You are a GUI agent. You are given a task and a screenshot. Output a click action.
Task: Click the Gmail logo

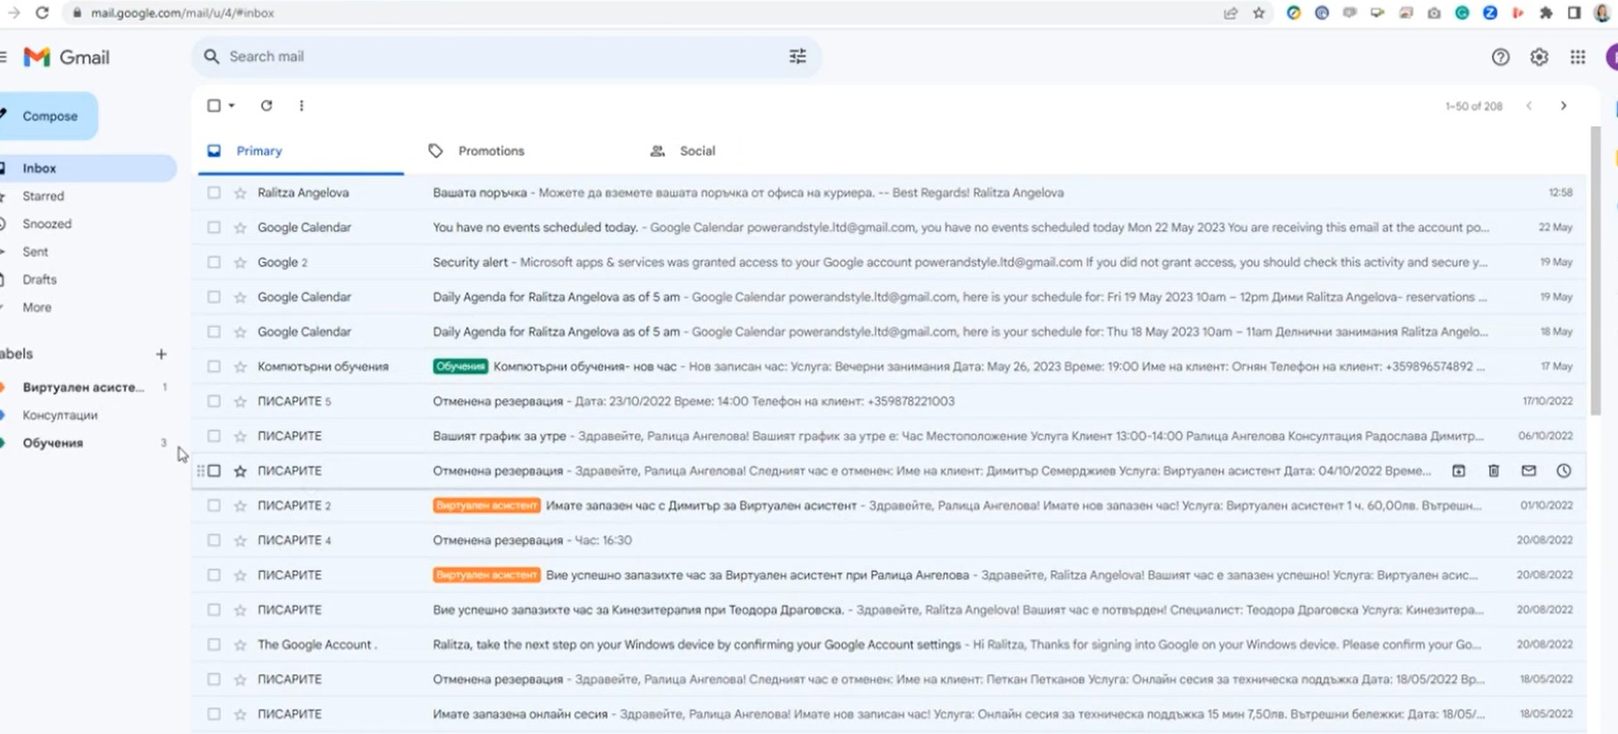pyautogui.click(x=67, y=57)
